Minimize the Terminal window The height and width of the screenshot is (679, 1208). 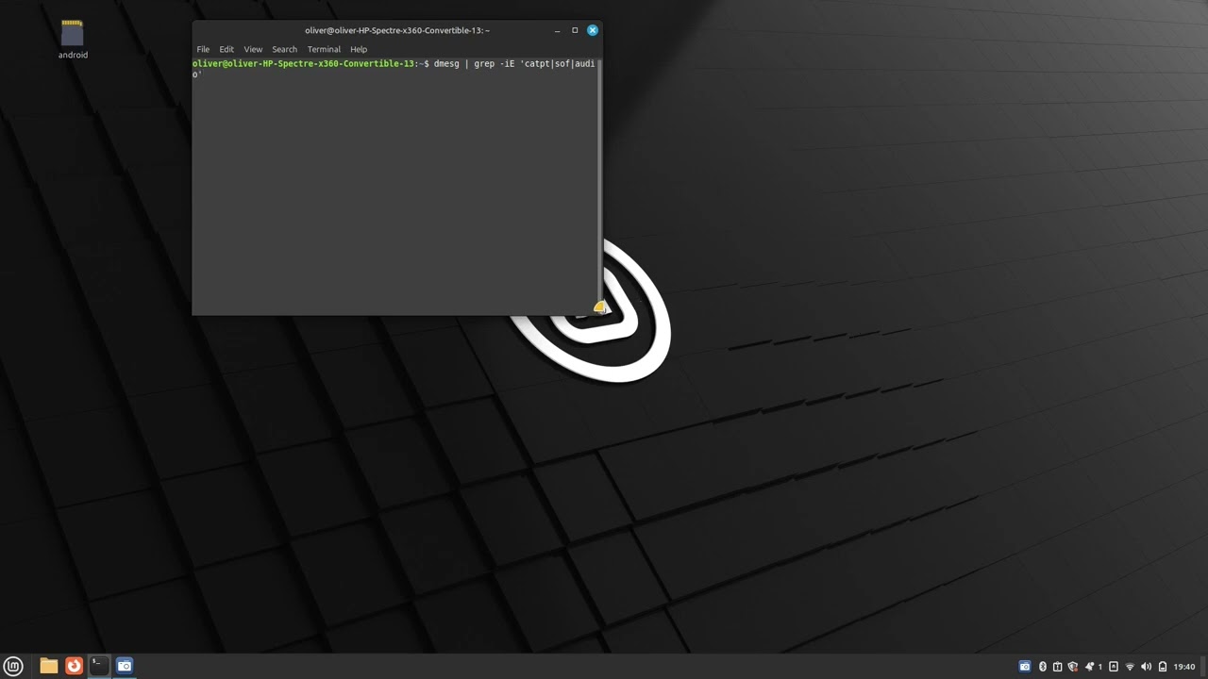coord(557,30)
